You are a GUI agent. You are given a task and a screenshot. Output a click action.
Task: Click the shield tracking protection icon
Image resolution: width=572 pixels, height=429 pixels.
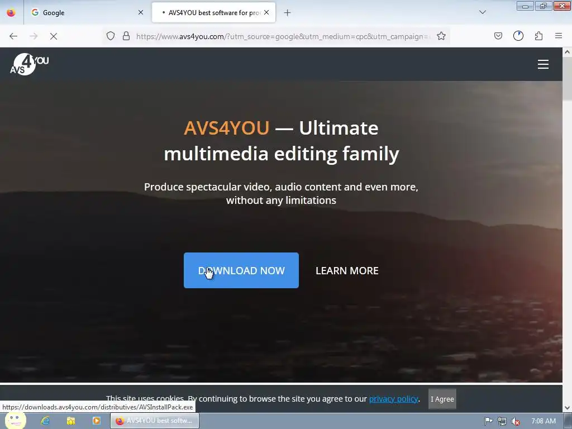[x=111, y=36]
